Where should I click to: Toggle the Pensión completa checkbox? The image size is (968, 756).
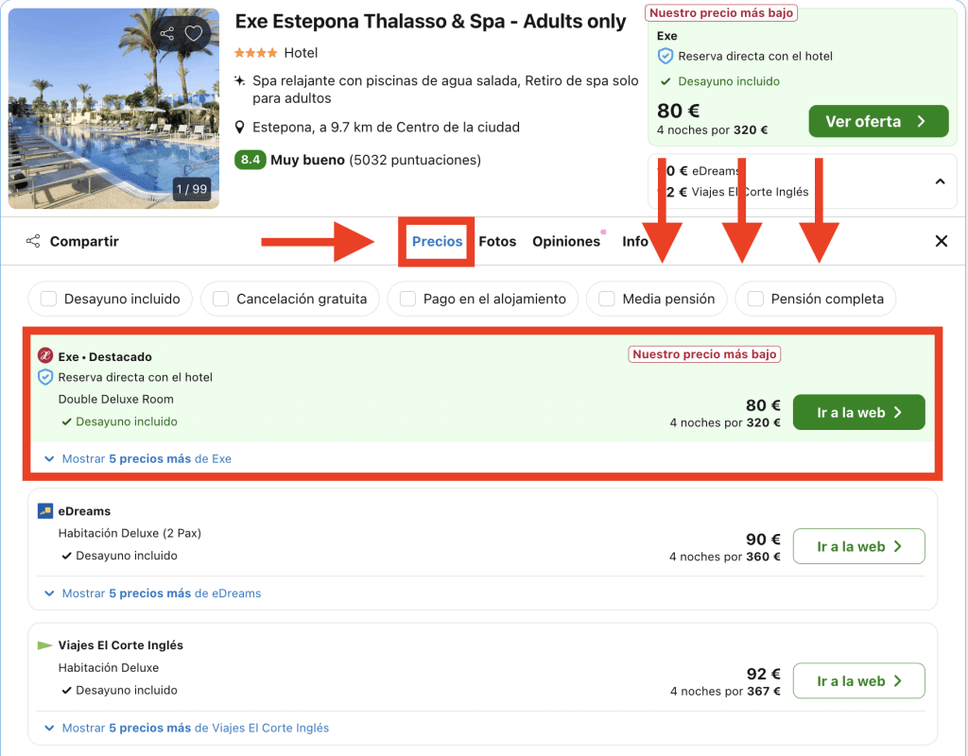click(755, 299)
